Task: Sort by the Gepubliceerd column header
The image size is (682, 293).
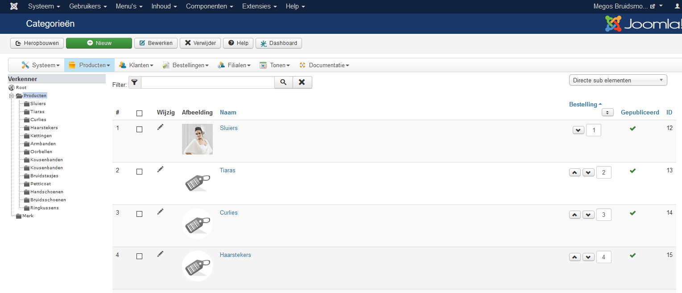Action: [640, 112]
